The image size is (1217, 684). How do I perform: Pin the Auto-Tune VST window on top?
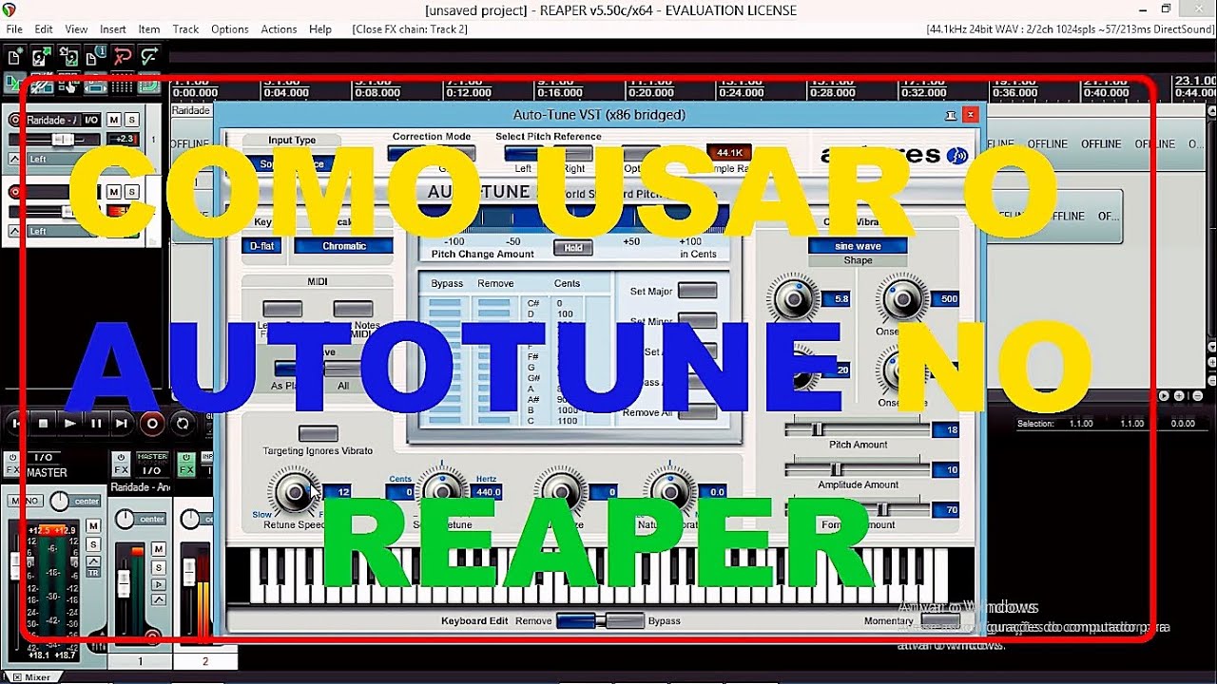951,115
